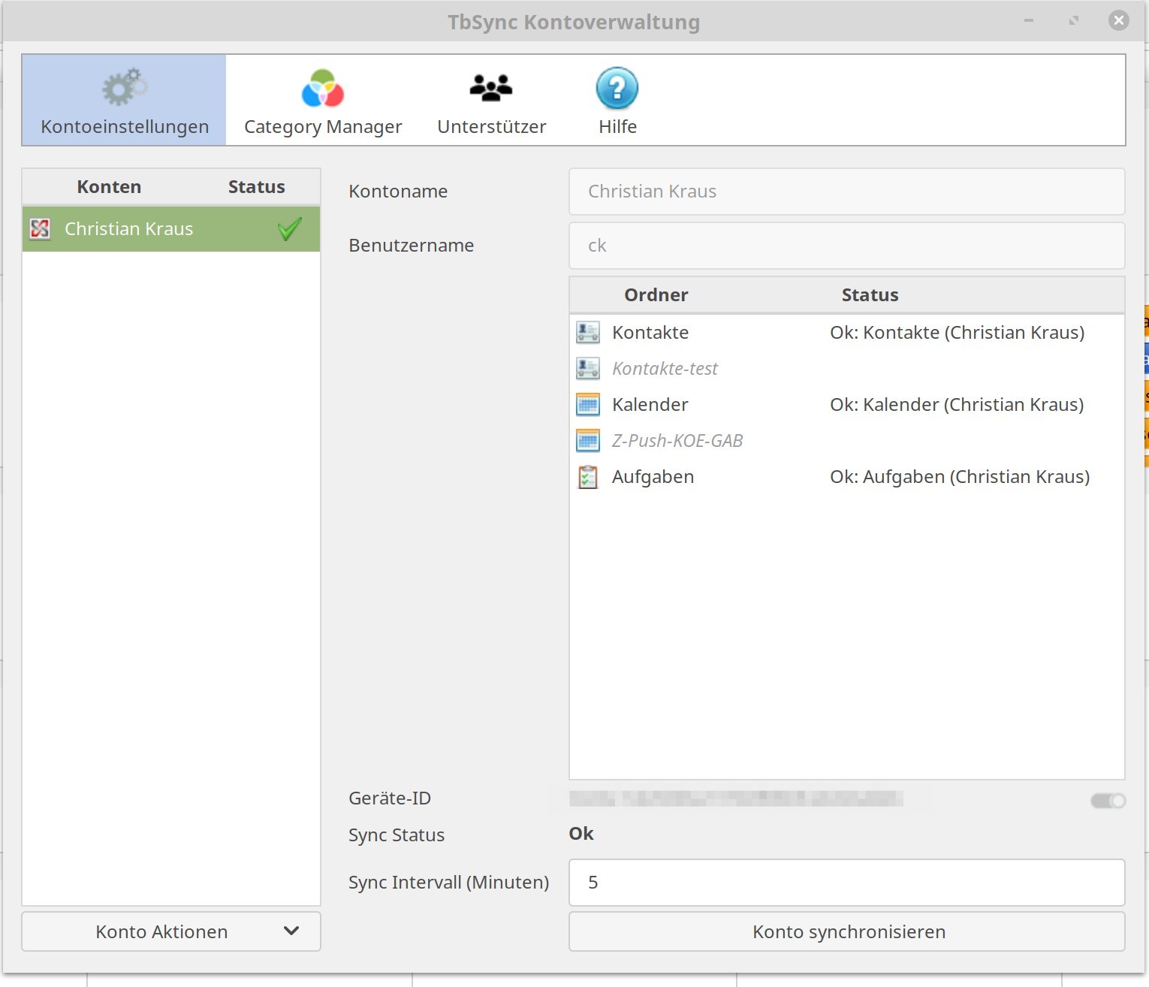Select the Aufgaben folder
This screenshot has width=1149, height=987.
847,476
